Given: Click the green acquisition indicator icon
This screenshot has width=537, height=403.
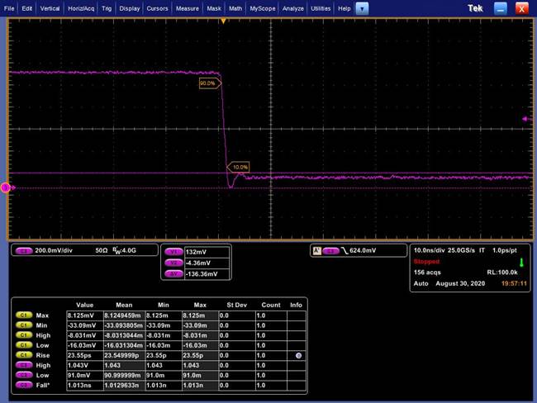Looking at the screenshot, I should tap(521, 263).
